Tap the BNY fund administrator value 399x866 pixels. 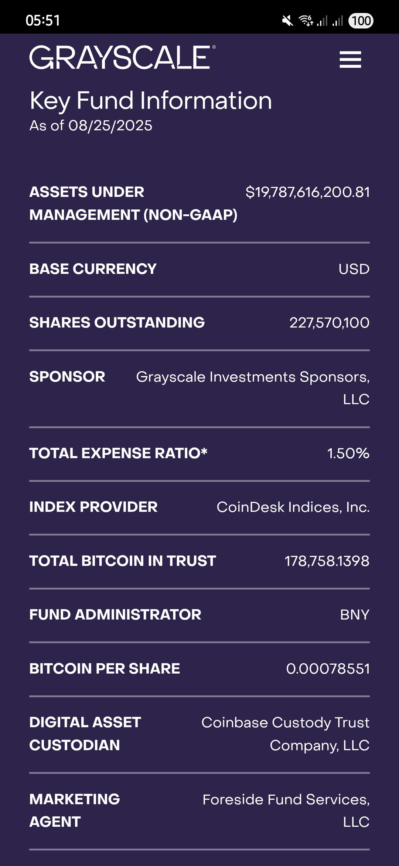(354, 615)
